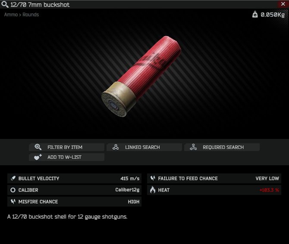The height and width of the screenshot is (244, 289).
Task: Open the Ammo breadcrumb category
Action: point(11,15)
